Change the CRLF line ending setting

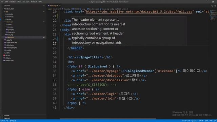pyautogui.click(x=206, y=121)
